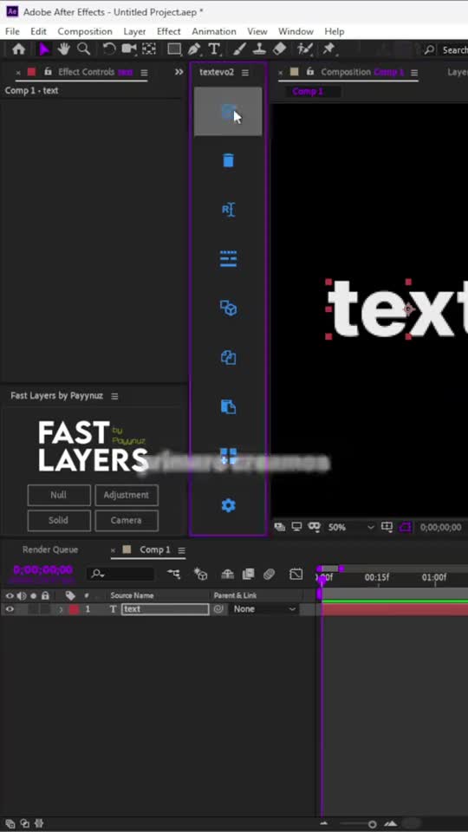Screen dimensions: 468x832
Task: Toggle the 3D glasses mask visibility button
Action: (x=315, y=527)
